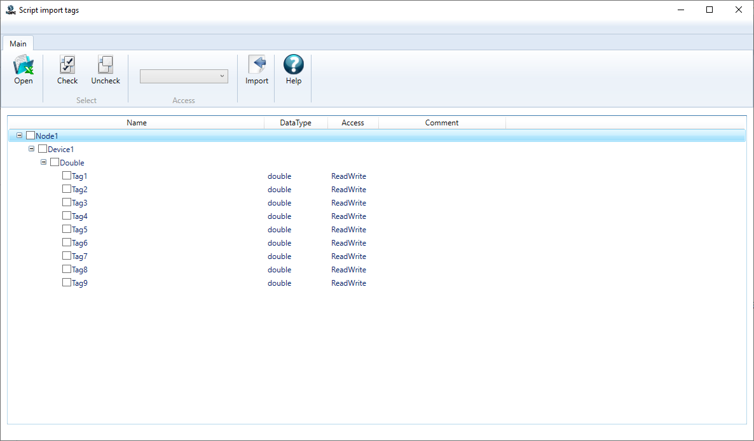
Task: Close the Script import tags window
Action: pyautogui.click(x=739, y=10)
